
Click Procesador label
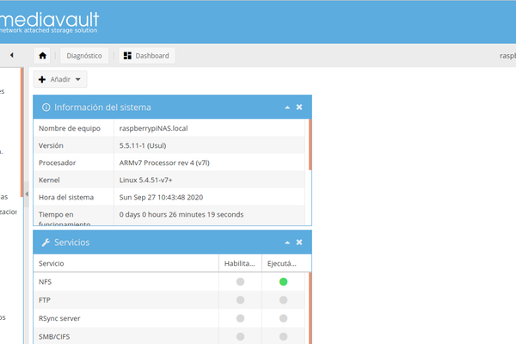(x=57, y=163)
